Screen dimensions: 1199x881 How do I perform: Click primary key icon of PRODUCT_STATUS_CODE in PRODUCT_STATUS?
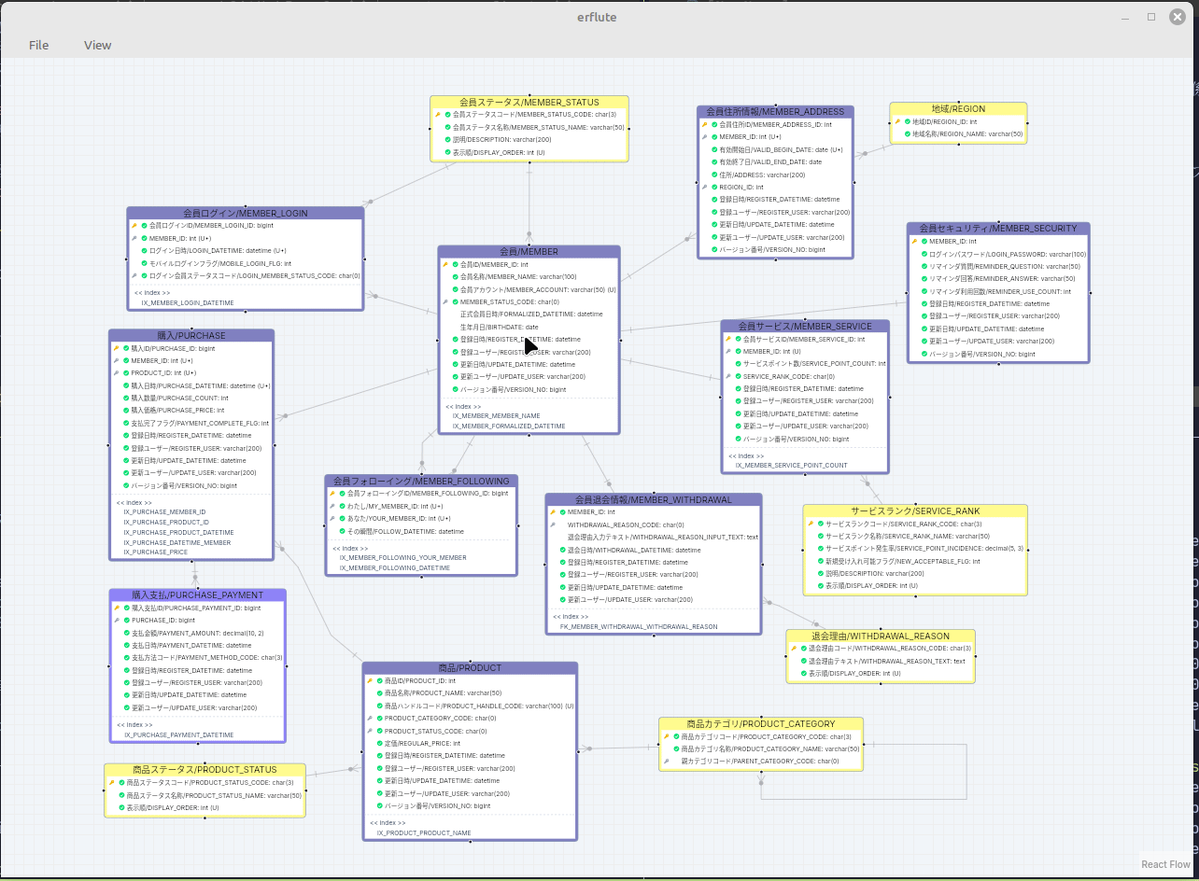point(112,782)
